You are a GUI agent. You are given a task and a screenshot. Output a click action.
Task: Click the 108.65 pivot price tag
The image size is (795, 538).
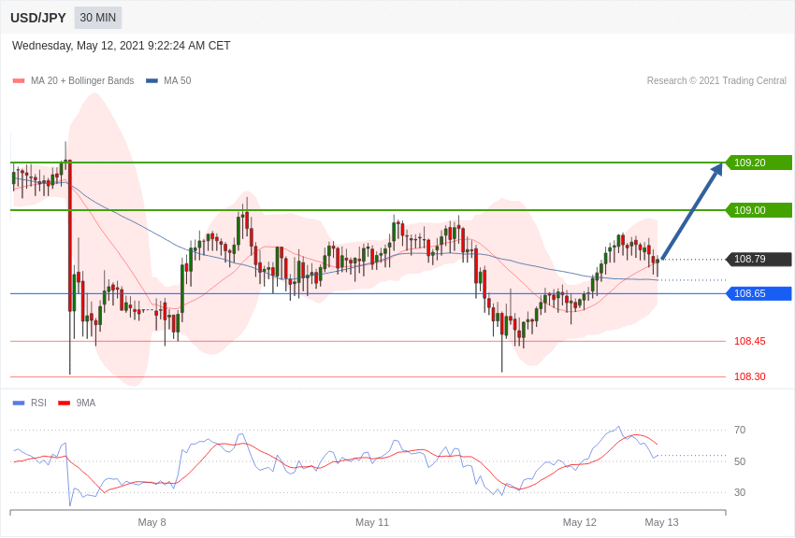(x=759, y=293)
